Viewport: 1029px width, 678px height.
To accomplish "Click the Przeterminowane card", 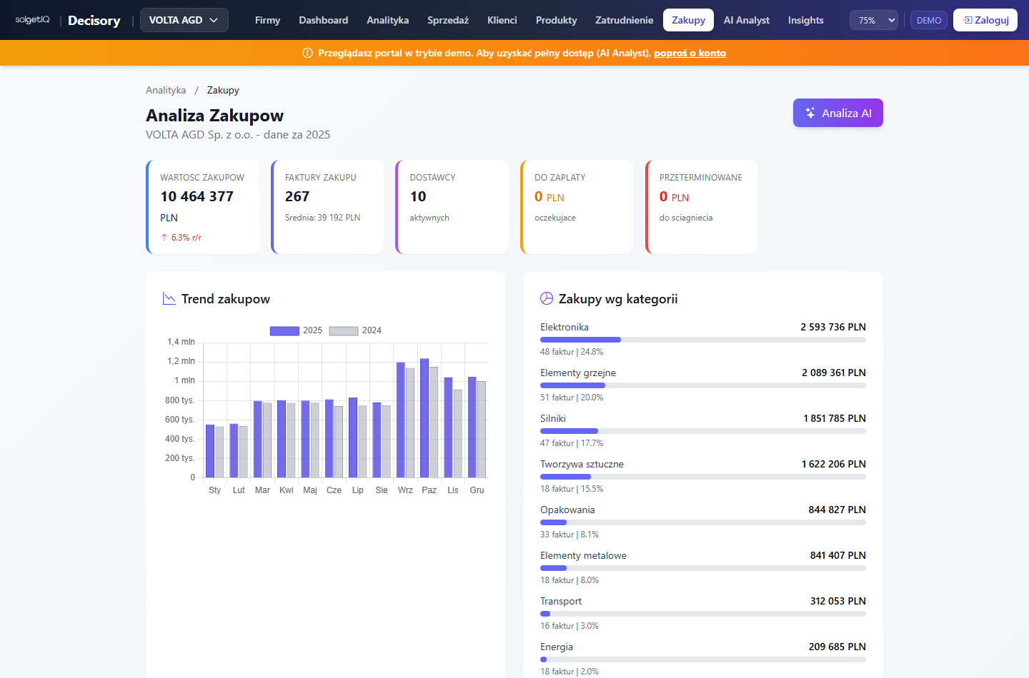I will tap(702, 207).
